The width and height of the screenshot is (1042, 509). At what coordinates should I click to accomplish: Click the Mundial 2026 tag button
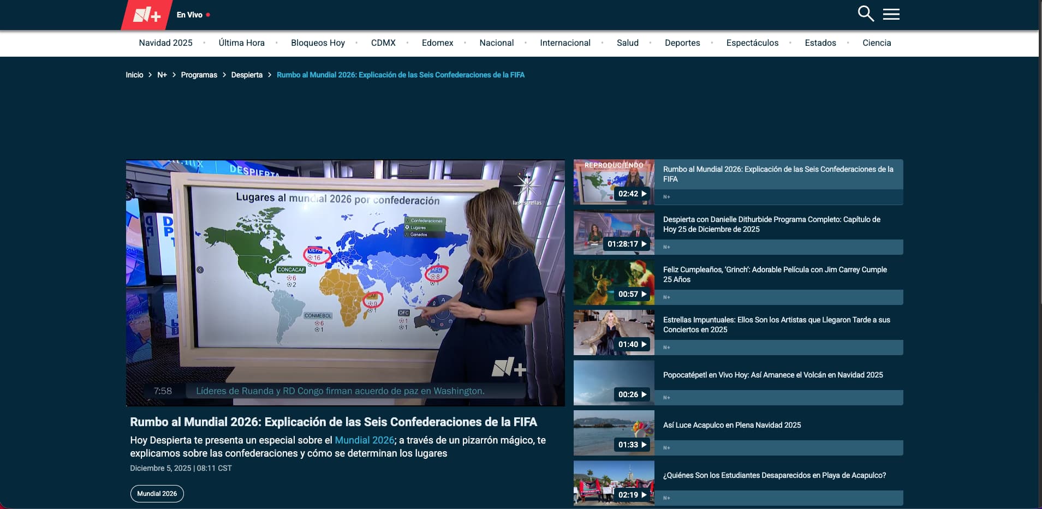click(157, 493)
